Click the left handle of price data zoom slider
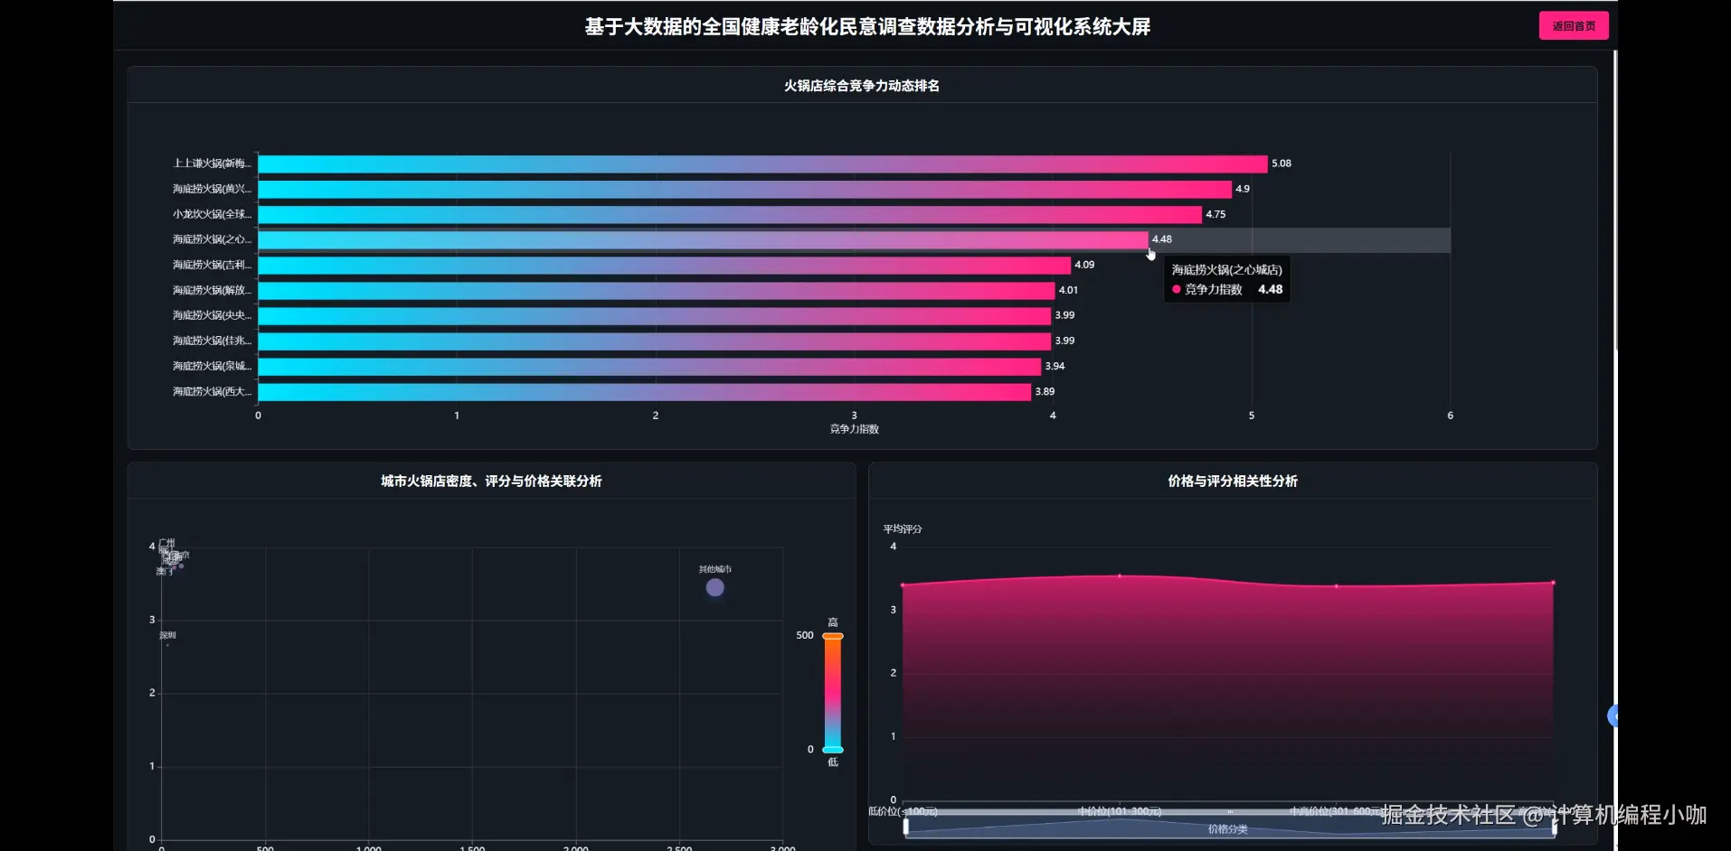 click(906, 826)
